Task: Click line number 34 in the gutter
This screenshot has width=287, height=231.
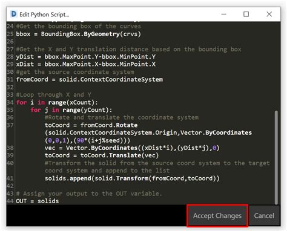Action: coord(10,102)
